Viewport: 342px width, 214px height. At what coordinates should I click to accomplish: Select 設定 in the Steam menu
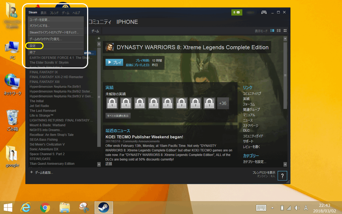(33, 46)
